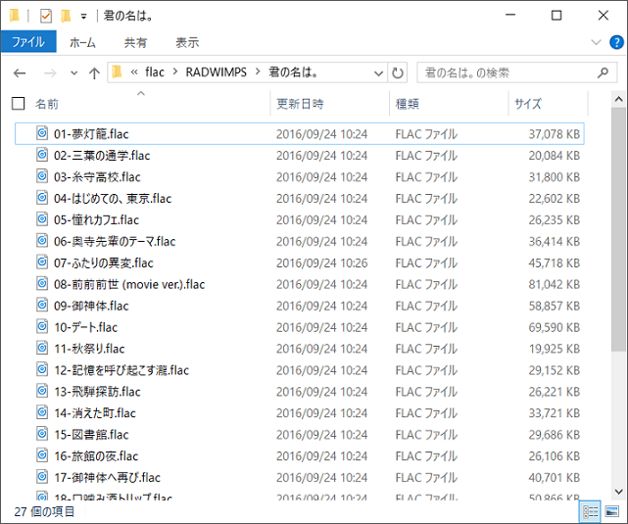Viewport: 628px width, 524px height.
Task: Click the file icon of 14-消えた町.flac
Action: [x=42, y=412]
